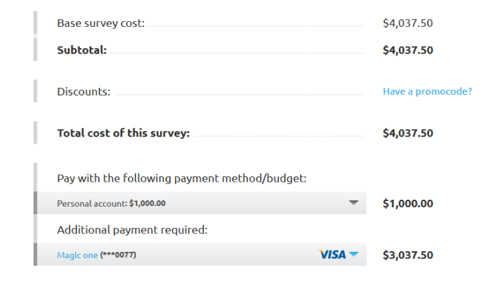Click the 'Have a promocode?' link
The height and width of the screenshot is (291, 497).
[427, 91]
